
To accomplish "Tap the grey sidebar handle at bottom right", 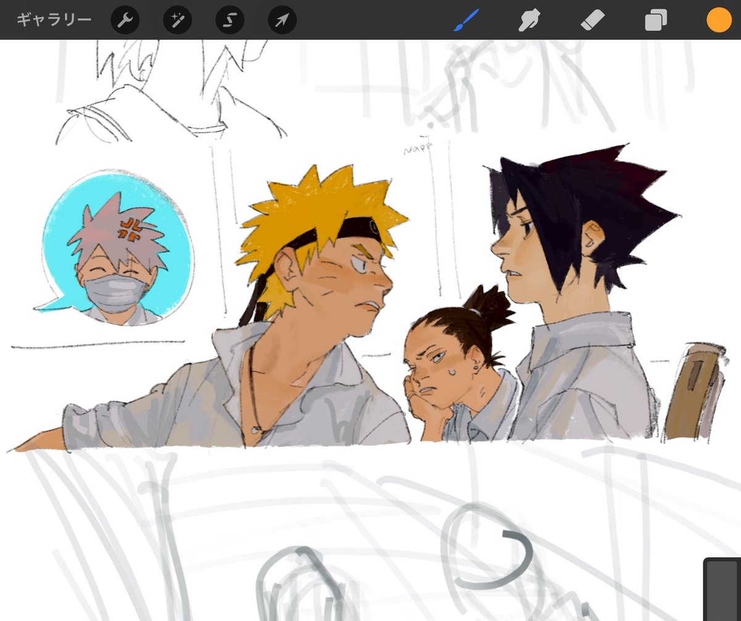I will [722, 589].
